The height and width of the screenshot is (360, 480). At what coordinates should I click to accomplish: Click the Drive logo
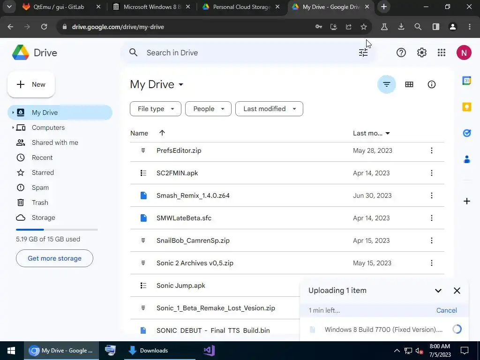(35, 52)
